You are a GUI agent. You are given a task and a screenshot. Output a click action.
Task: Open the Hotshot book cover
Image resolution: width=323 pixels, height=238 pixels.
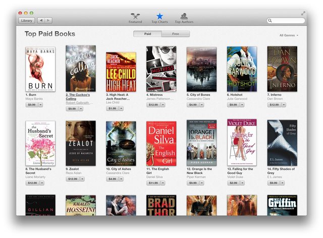point(242,69)
